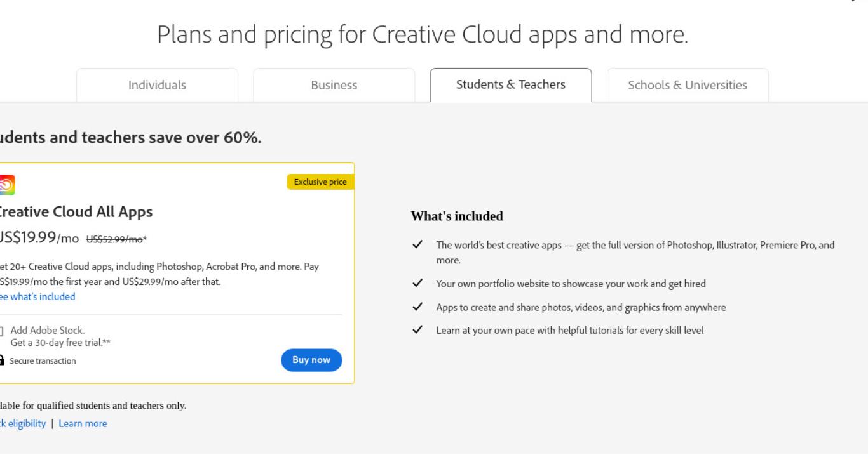Click the Creative Cloud All Apps heading
The width and height of the screenshot is (868, 462).
[75, 211]
